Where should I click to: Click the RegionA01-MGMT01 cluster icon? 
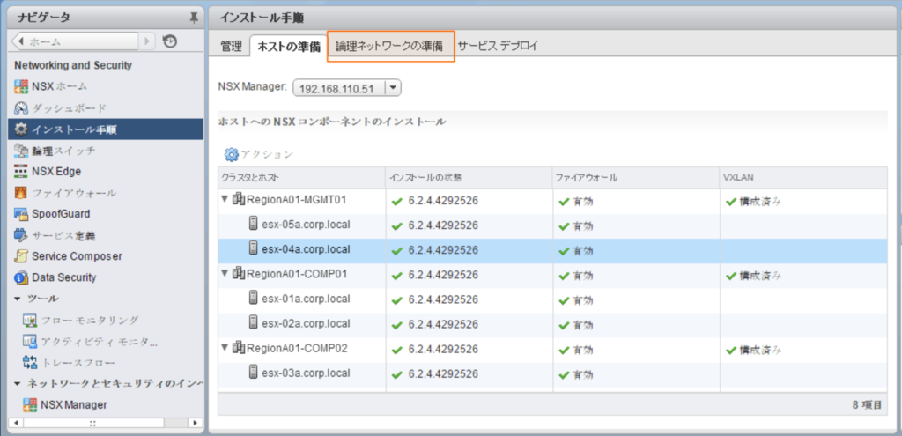(239, 200)
